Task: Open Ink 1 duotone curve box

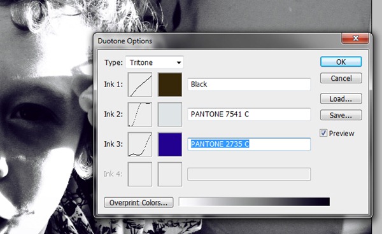Action: click(140, 85)
